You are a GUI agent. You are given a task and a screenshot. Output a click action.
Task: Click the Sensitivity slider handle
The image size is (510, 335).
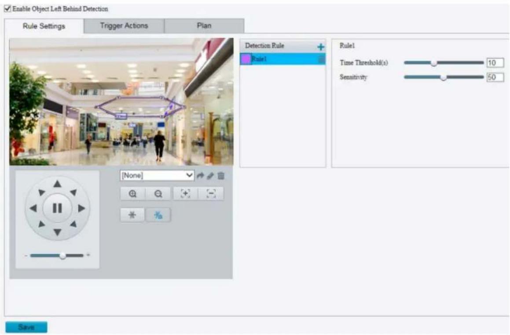tap(443, 77)
